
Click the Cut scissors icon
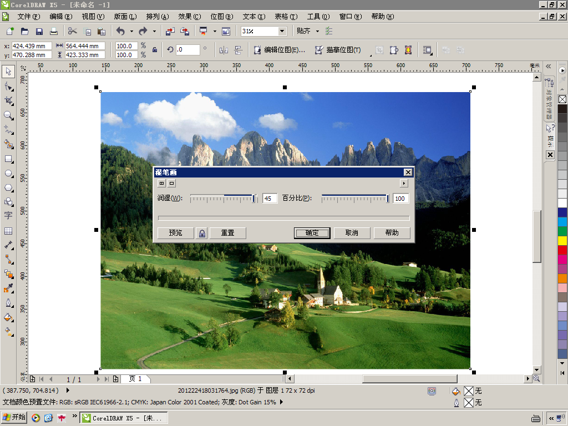(73, 31)
